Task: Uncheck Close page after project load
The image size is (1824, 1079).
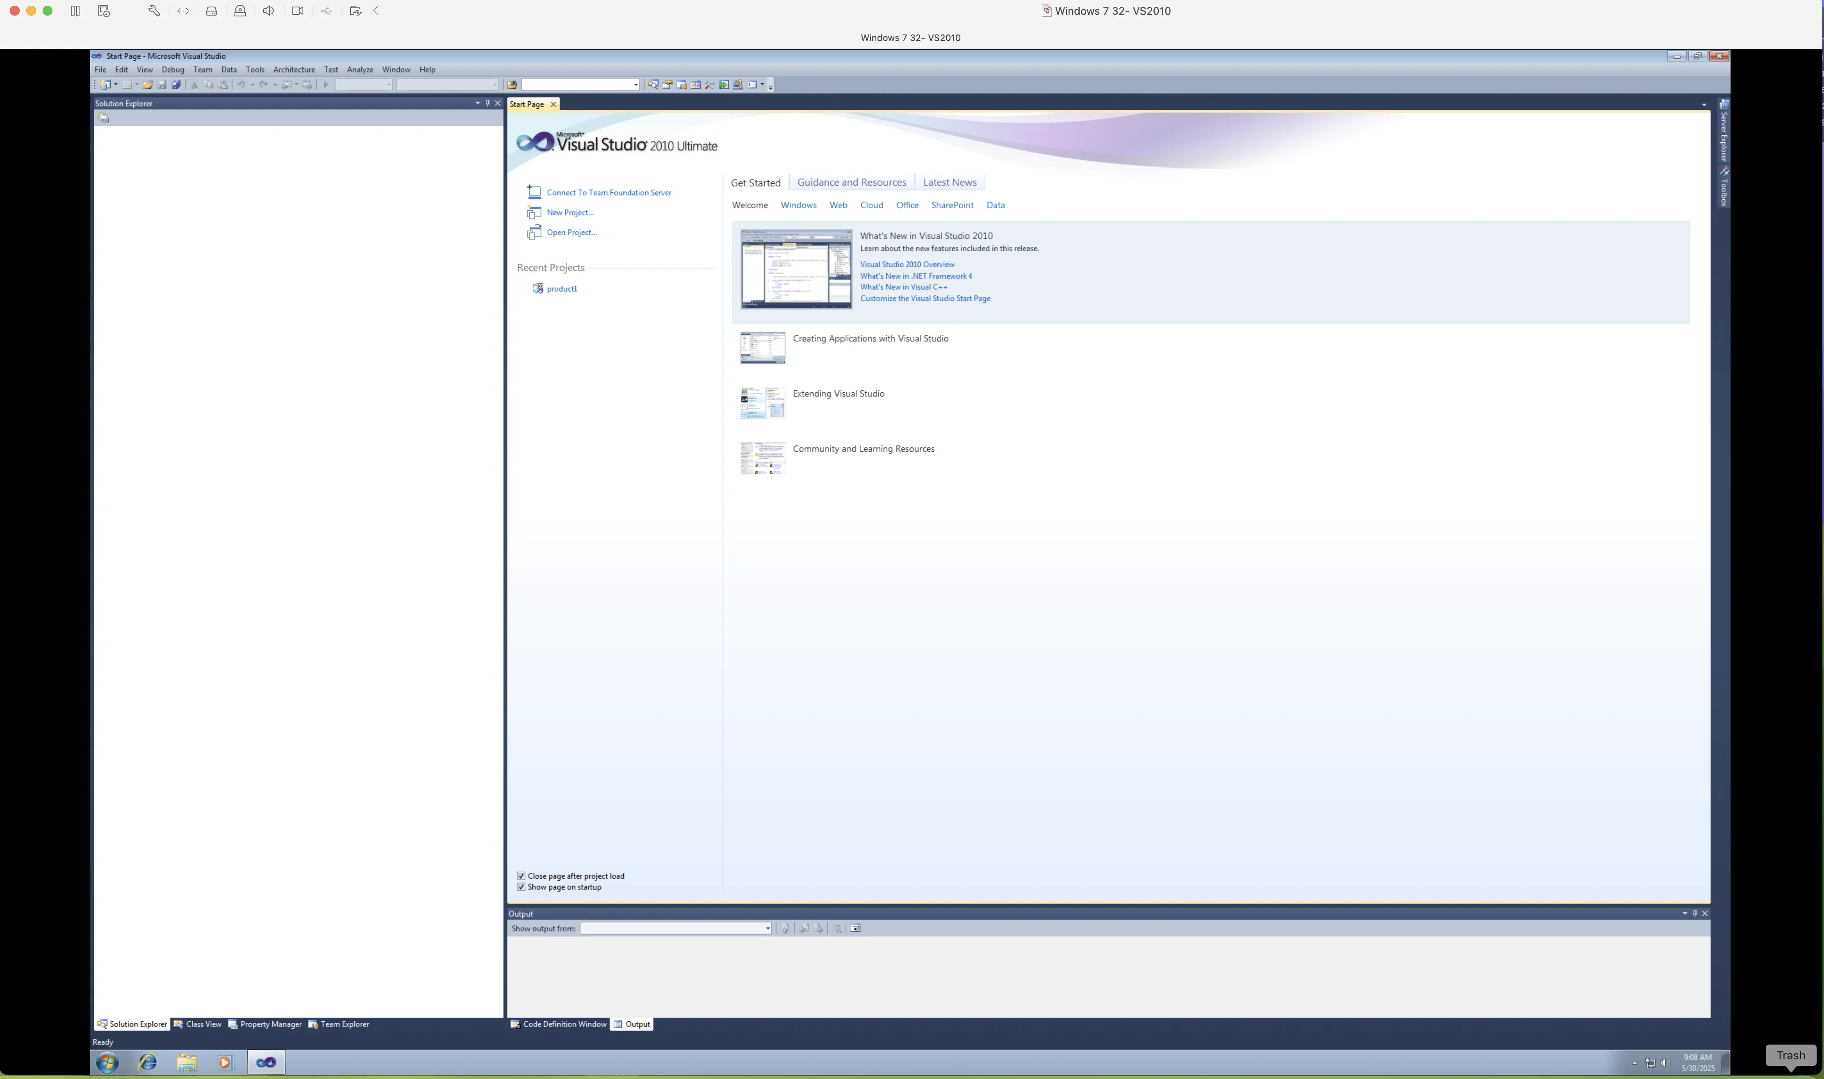Action: point(521,876)
